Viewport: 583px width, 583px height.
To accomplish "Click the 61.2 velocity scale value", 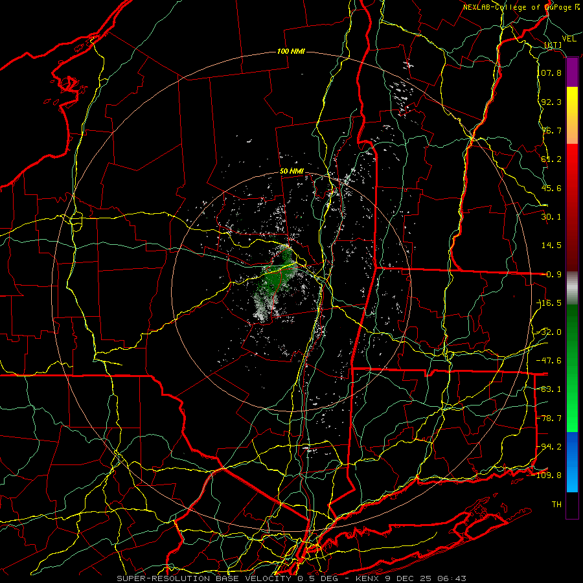I will 551,159.
